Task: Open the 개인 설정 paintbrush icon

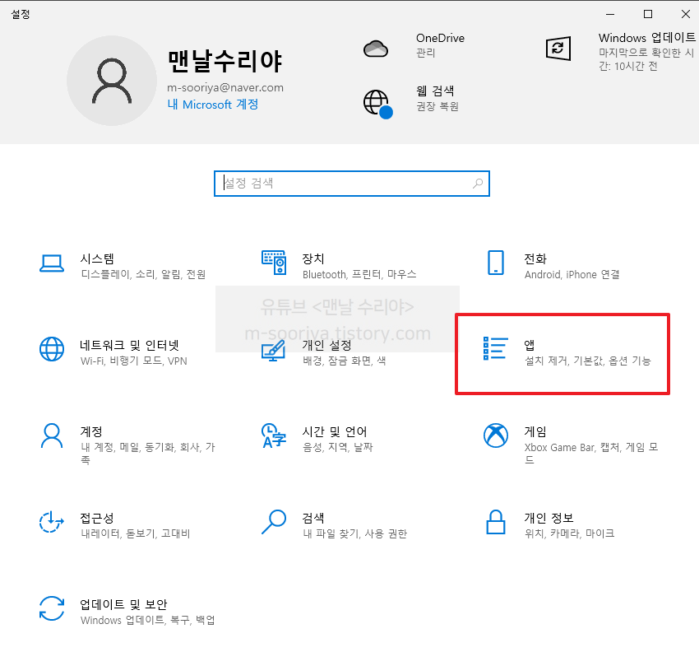Action: pos(274,351)
